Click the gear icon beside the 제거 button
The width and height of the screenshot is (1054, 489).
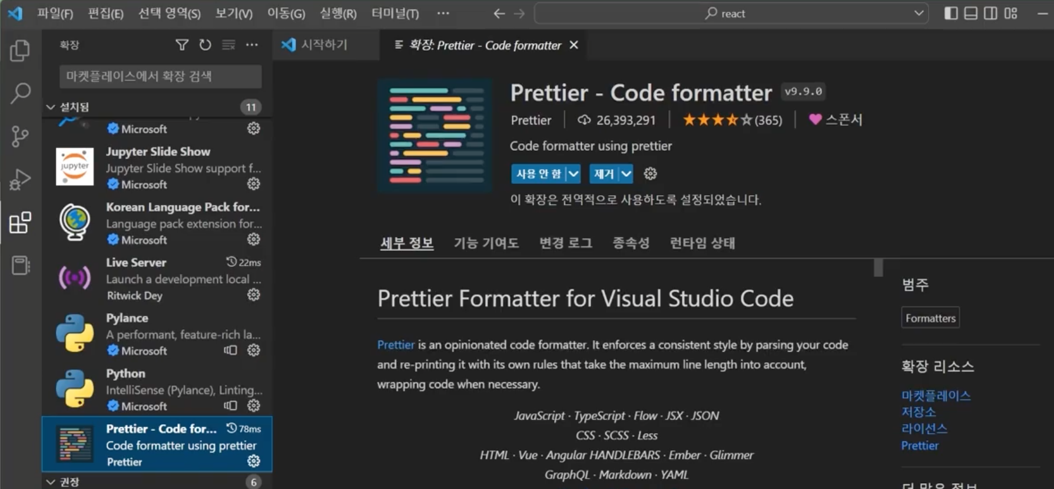[650, 174]
